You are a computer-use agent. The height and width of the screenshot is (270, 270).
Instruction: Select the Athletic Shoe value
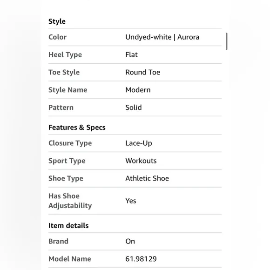(147, 178)
